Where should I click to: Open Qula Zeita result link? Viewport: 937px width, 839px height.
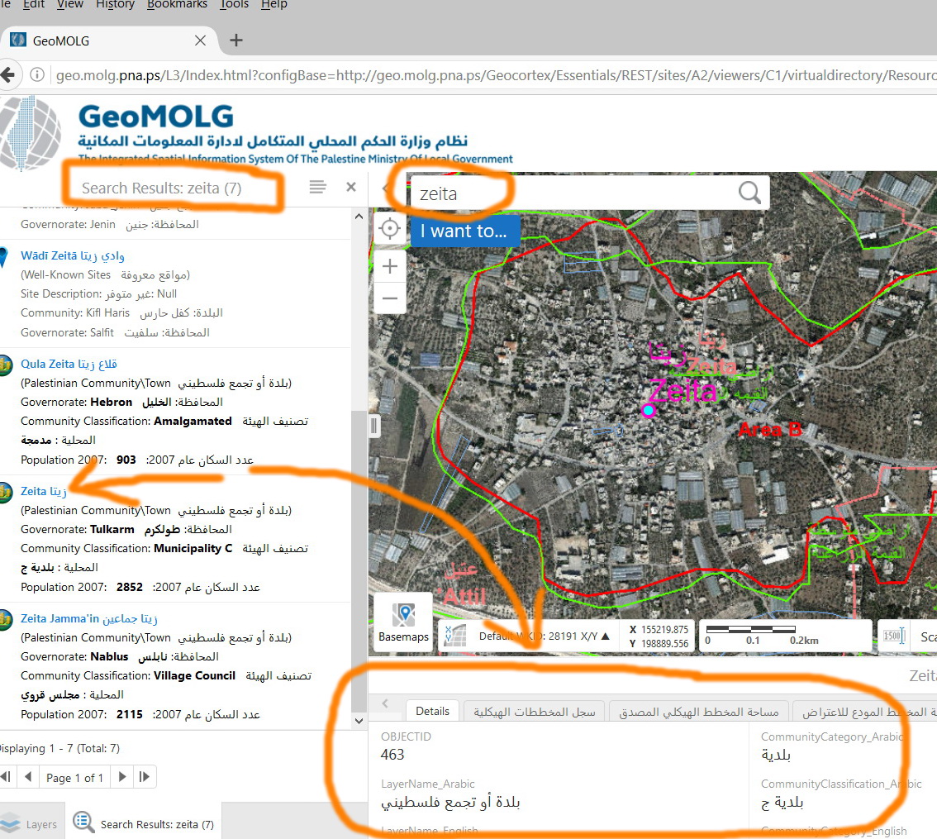tap(69, 364)
